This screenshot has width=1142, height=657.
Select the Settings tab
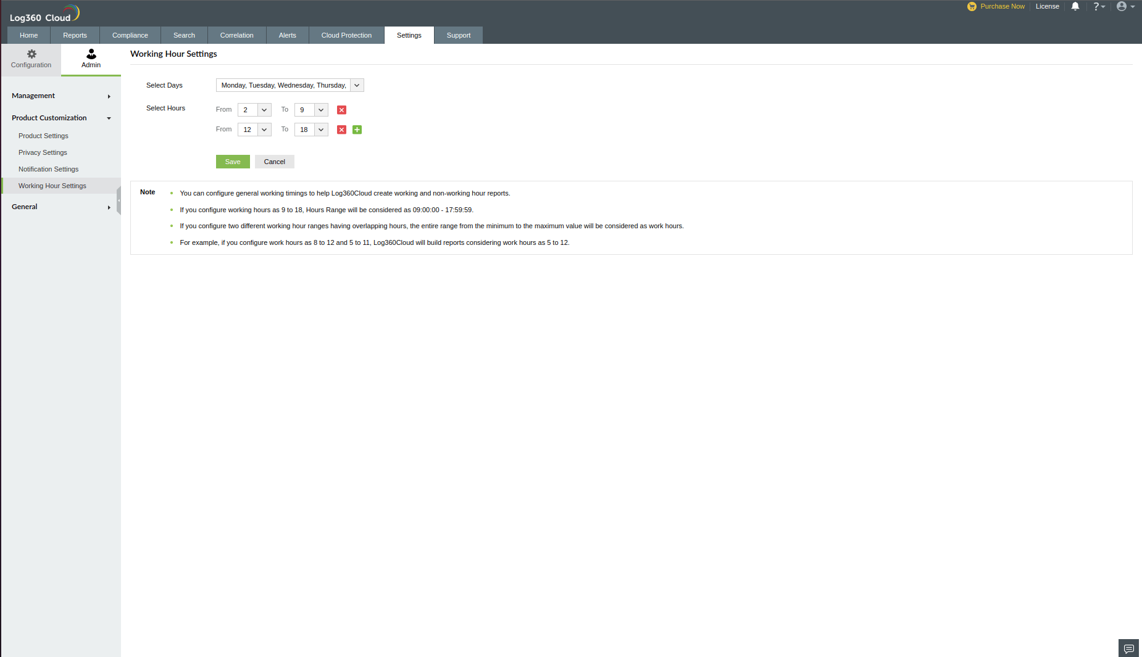click(409, 35)
